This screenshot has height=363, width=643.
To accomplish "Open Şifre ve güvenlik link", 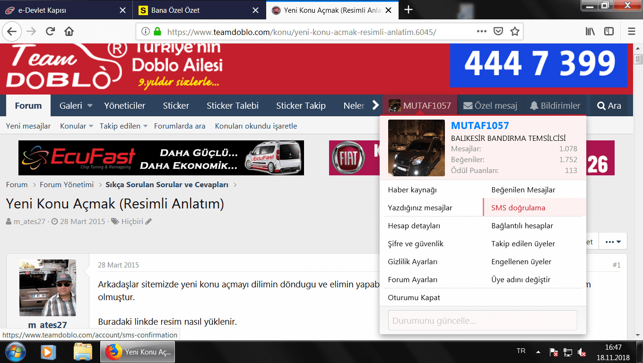I will click(416, 243).
